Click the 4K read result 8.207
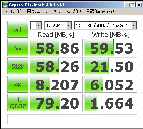This screenshot has width=143, height=129. [x=56, y=84]
